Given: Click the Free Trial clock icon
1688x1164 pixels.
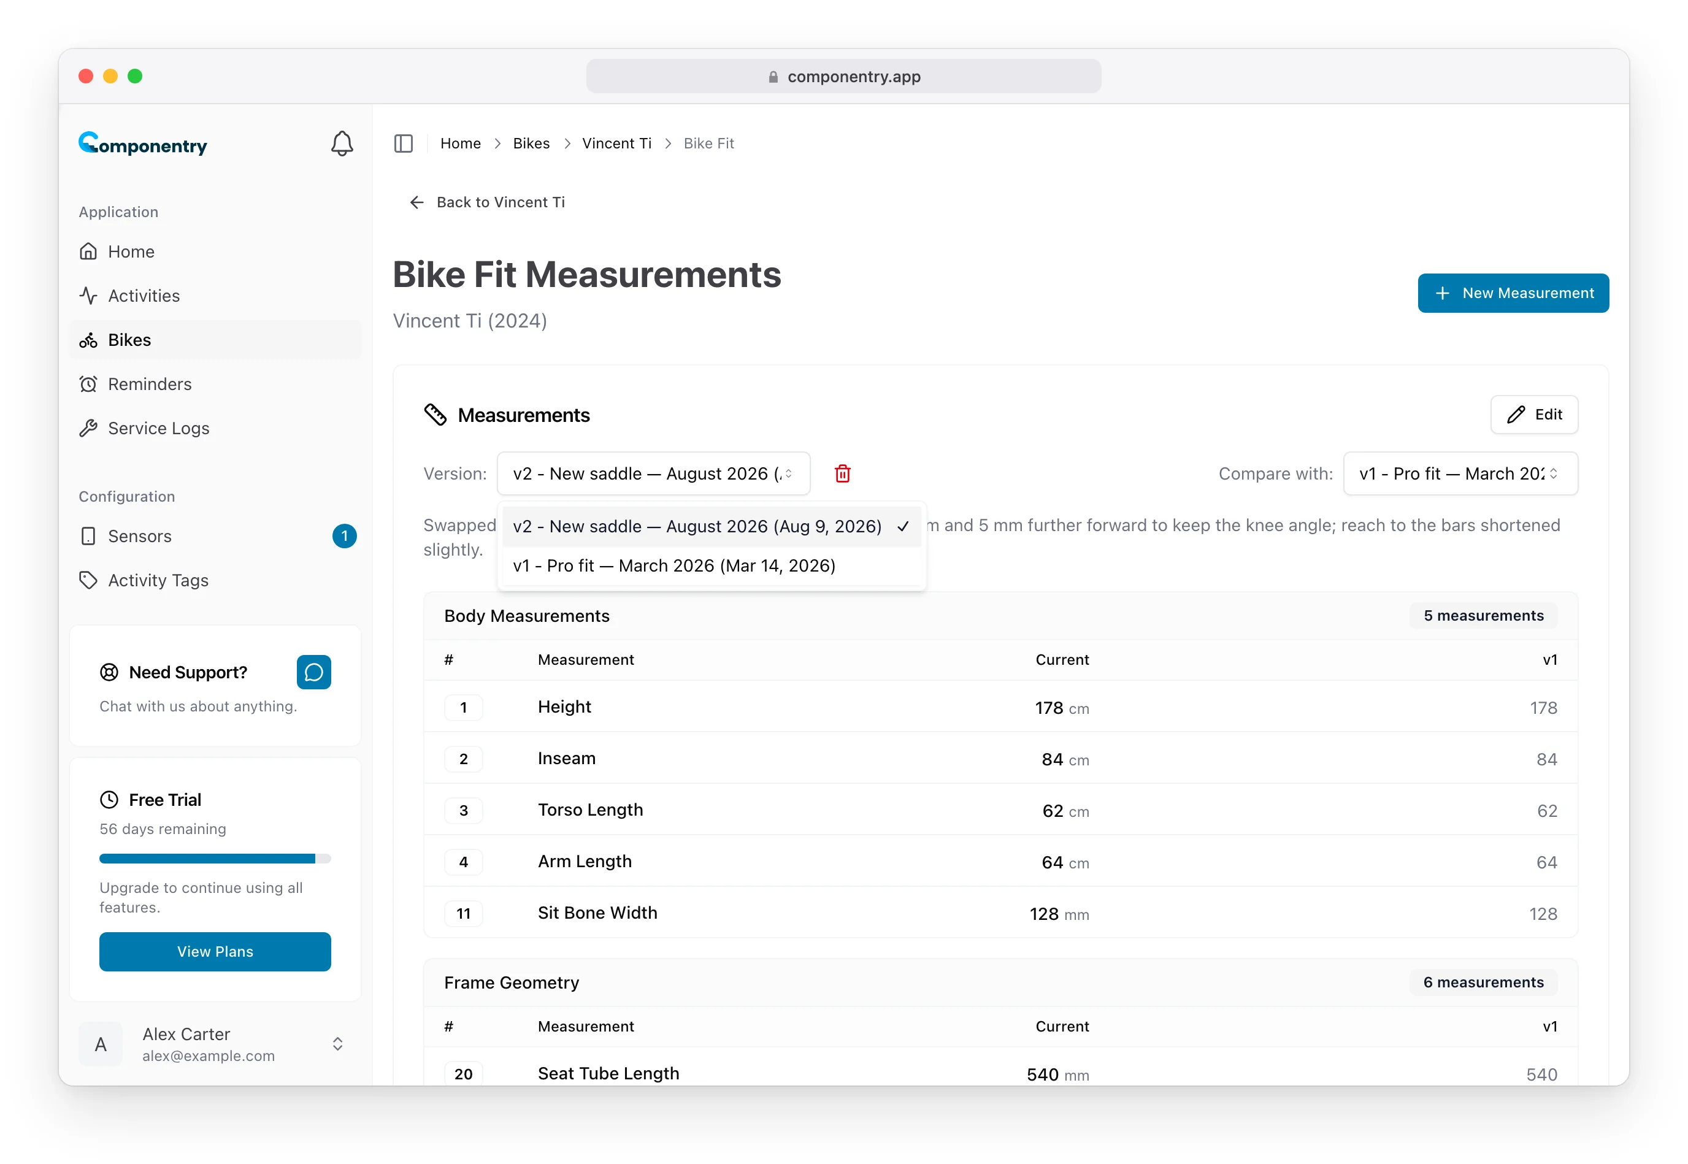Looking at the screenshot, I should [109, 800].
